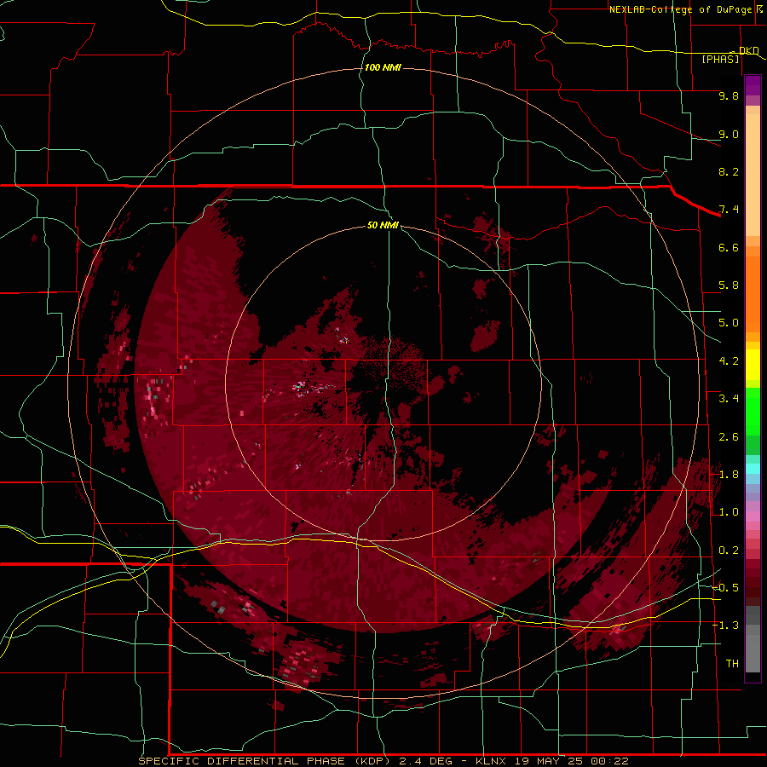Click the DKD label near the top right
The width and height of the screenshot is (767, 767).
(749, 50)
